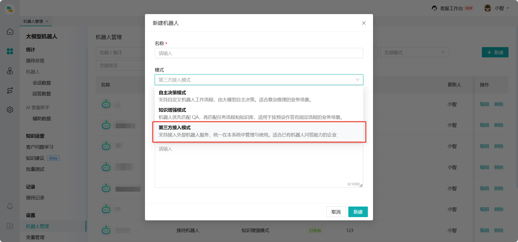
Task: Open 回答数据 in the sidebar
Action: point(42,94)
